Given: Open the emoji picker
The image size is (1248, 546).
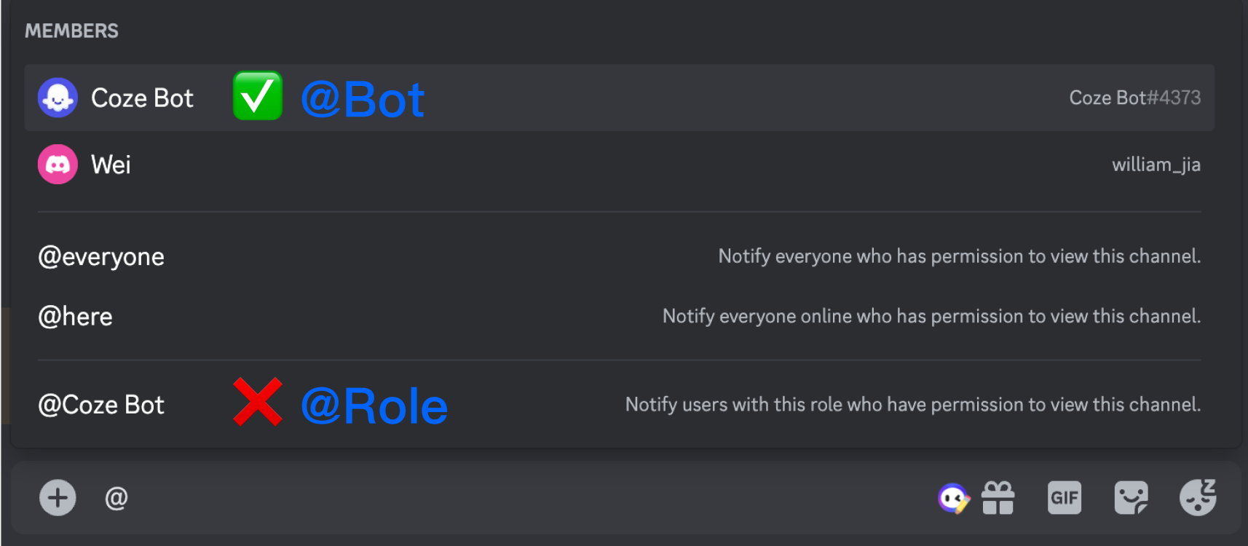Looking at the screenshot, I should (1198, 498).
